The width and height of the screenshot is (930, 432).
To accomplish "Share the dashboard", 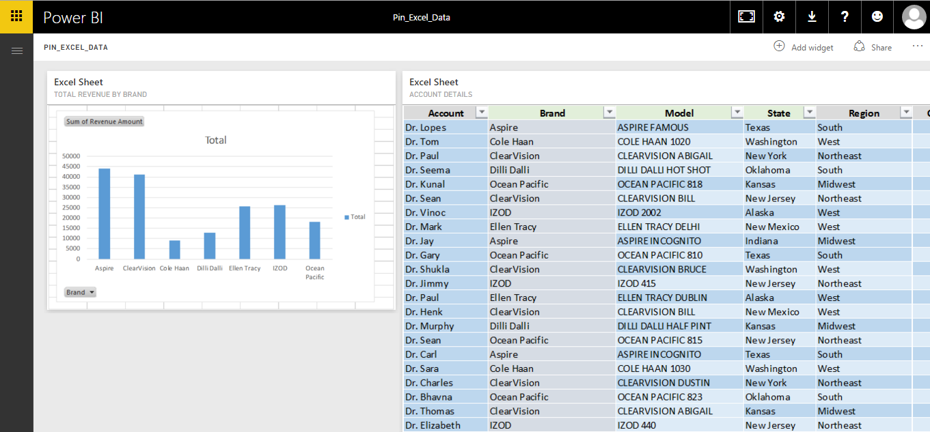I will point(873,47).
